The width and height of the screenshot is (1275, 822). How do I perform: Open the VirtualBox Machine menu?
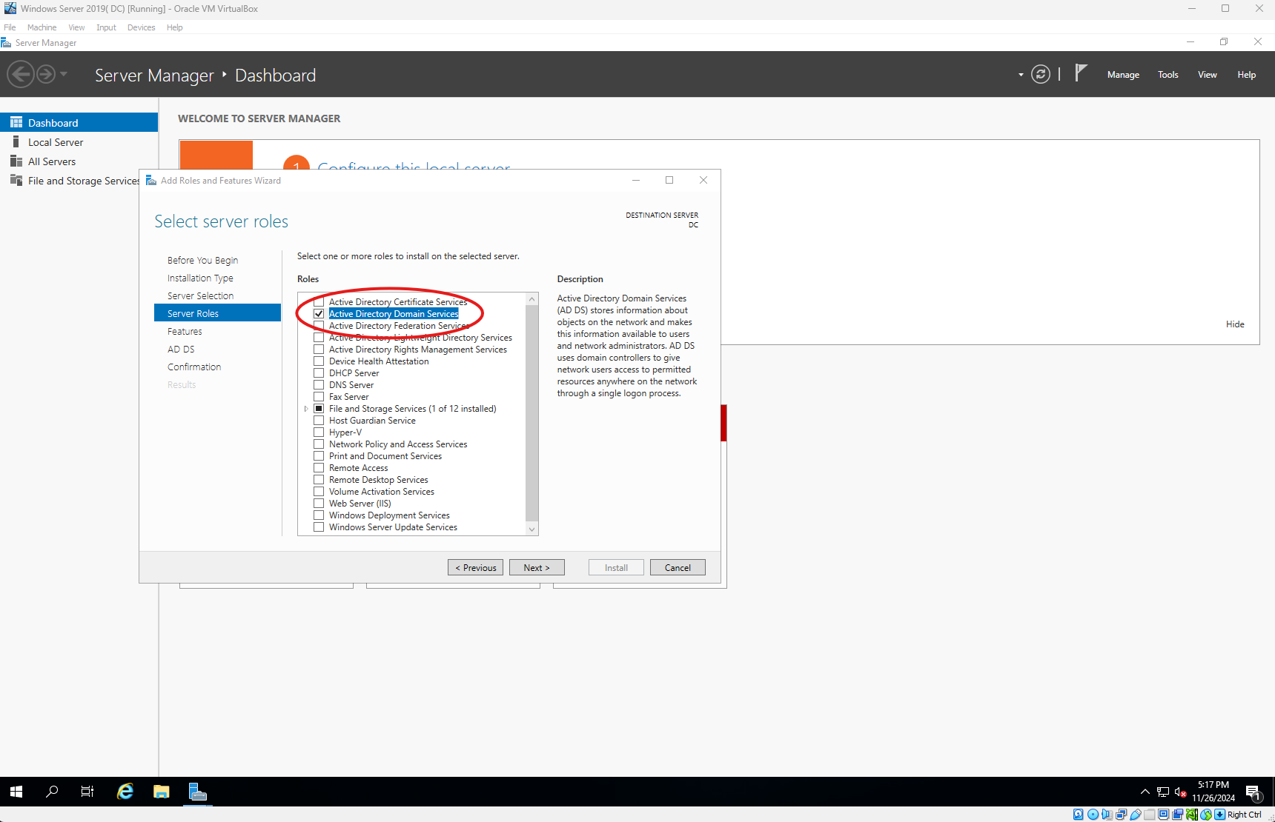point(42,27)
